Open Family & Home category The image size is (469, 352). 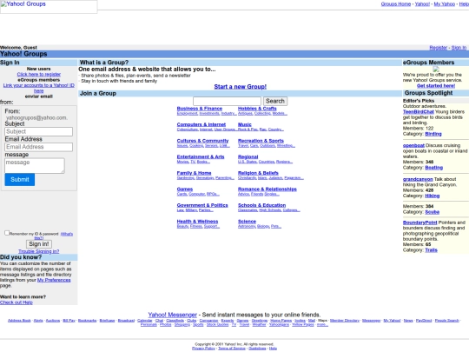point(195,173)
